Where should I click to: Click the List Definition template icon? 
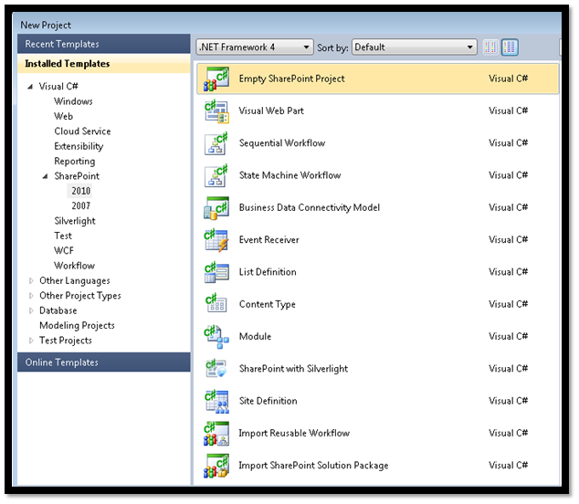click(216, 272)
